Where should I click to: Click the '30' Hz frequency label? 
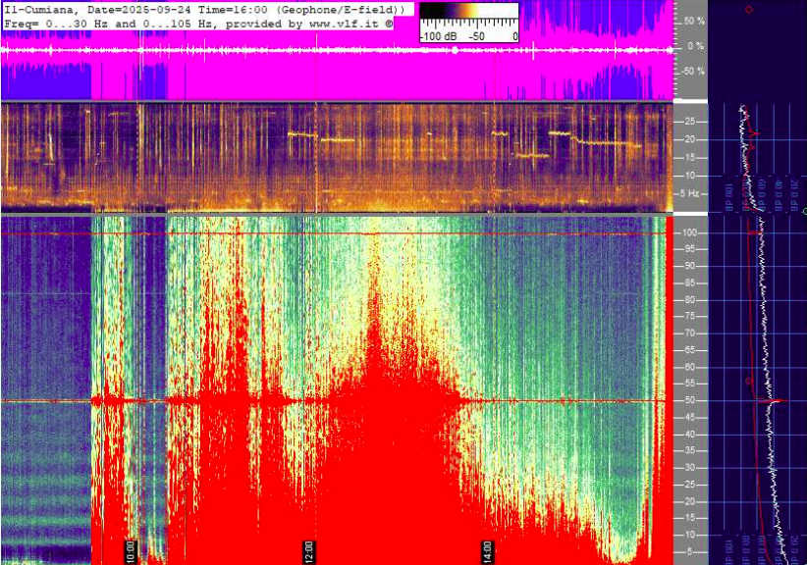689,468
